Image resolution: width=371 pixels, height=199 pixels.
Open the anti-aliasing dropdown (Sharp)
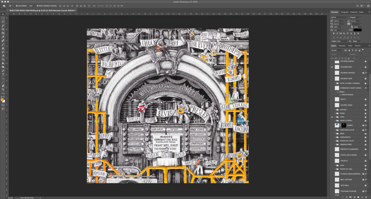pyautogui.click(x=357, y=41)
